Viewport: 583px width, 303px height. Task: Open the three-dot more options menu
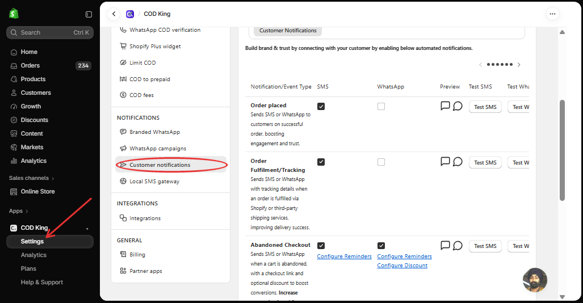click(x=552, y=14)
